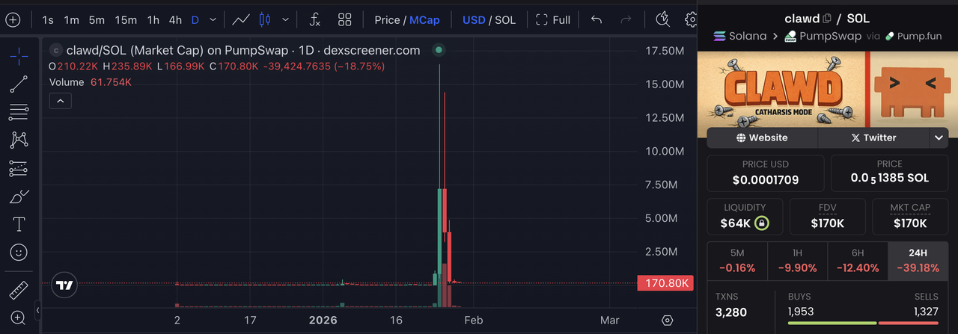Select the ruler measure tool
This screenshot has height=334, width=958.
[x=19, y=290]
